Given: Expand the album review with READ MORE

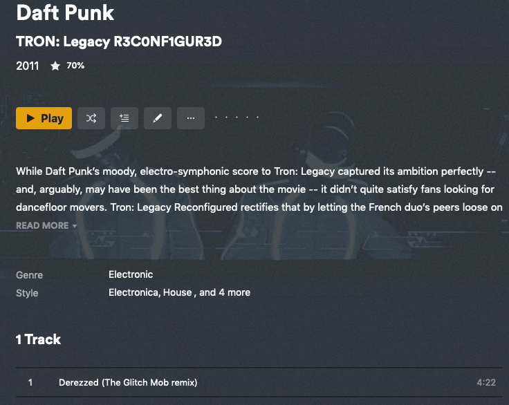Looking at the screenshot, I should pos(42,225).
